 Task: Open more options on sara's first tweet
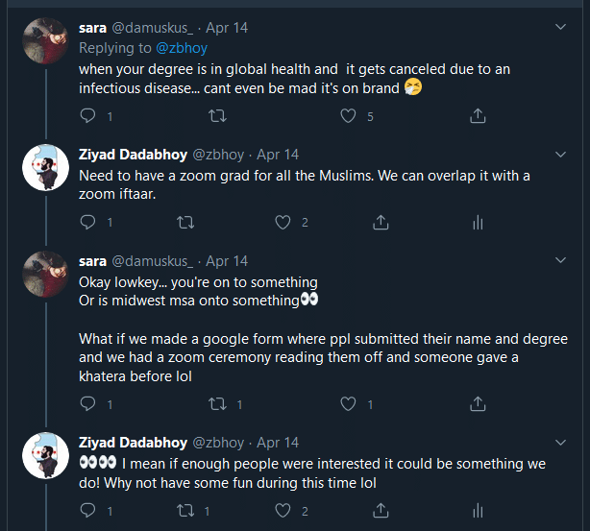[x=561, y=28]
